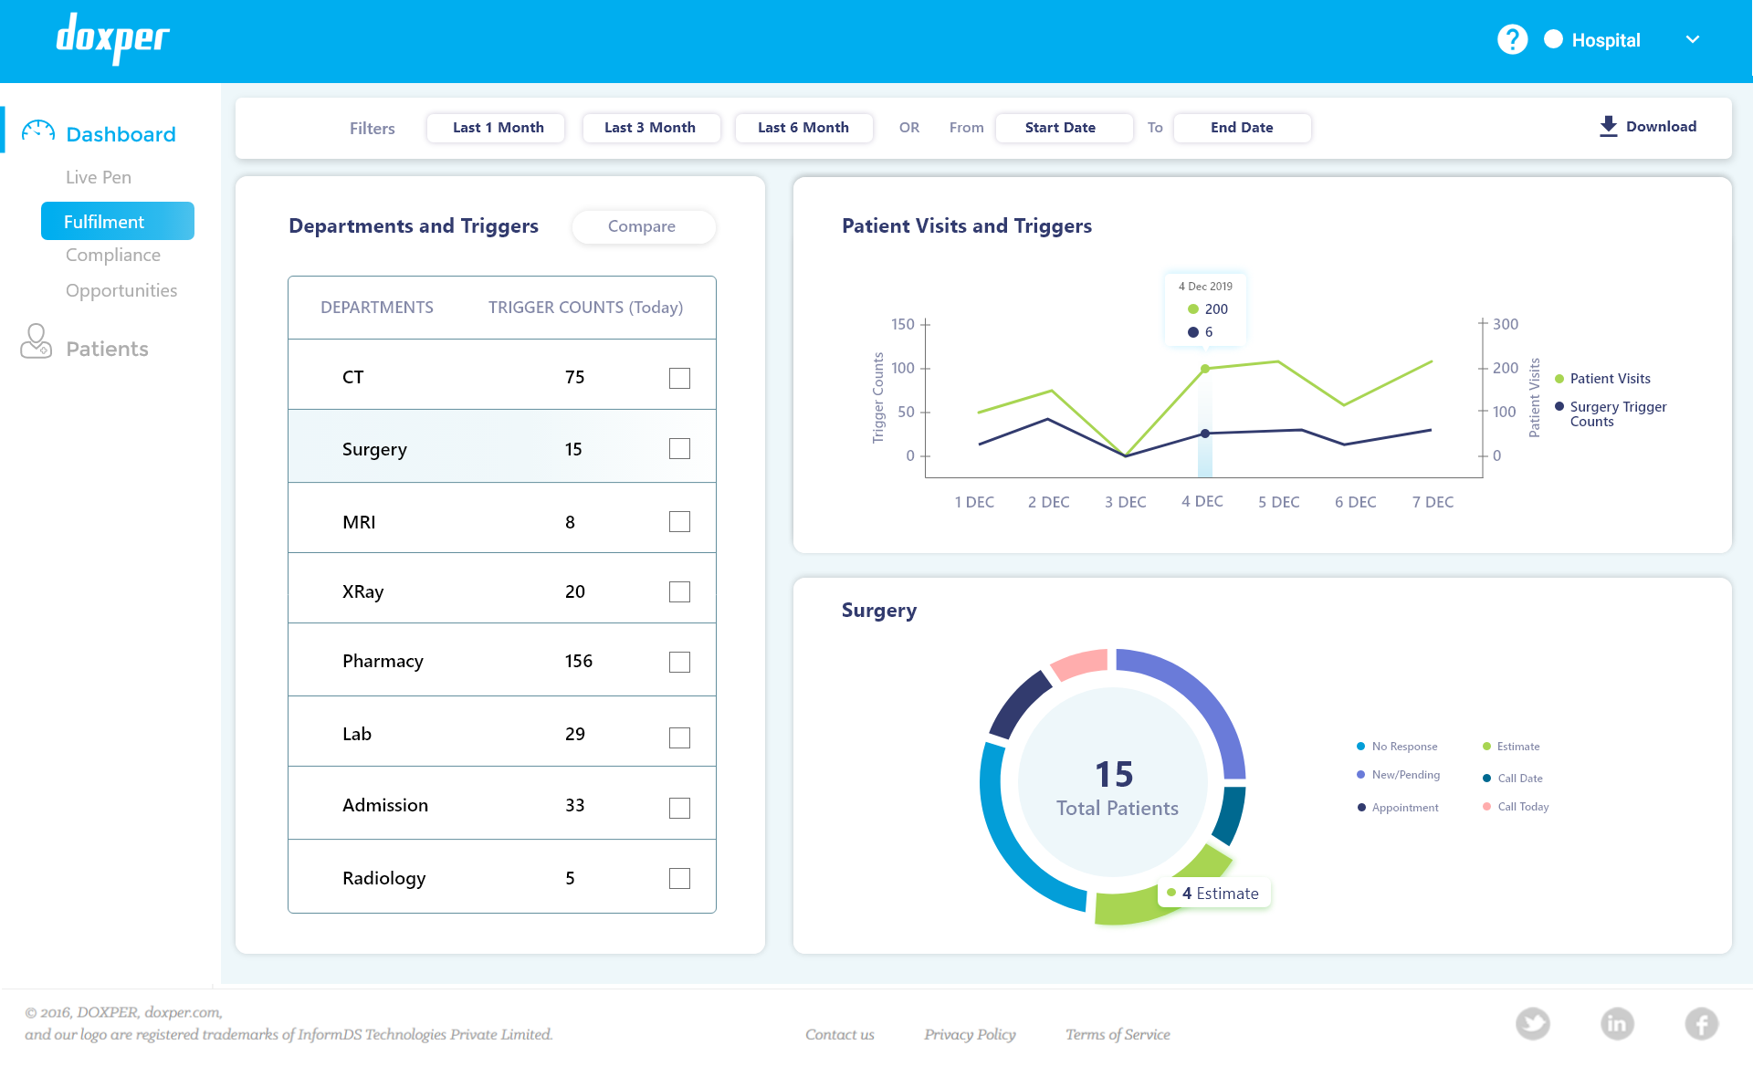
Task: Tick the Pharmacy department checkbox
Action: (679, 662)
